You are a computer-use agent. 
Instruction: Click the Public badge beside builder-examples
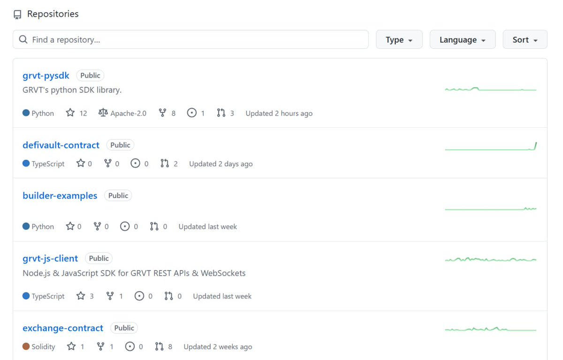(x=118, y=196)
